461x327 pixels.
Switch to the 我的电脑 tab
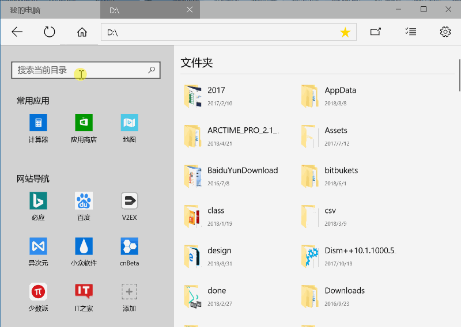(50, 10)
